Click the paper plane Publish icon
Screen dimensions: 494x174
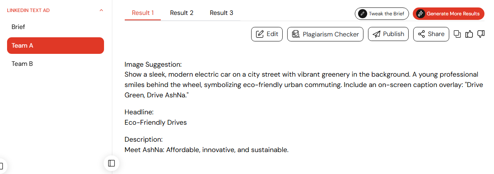tap(376, 34)
